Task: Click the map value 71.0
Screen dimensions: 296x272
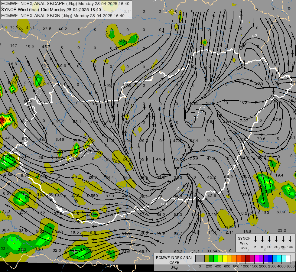Action: click(144, 215)
